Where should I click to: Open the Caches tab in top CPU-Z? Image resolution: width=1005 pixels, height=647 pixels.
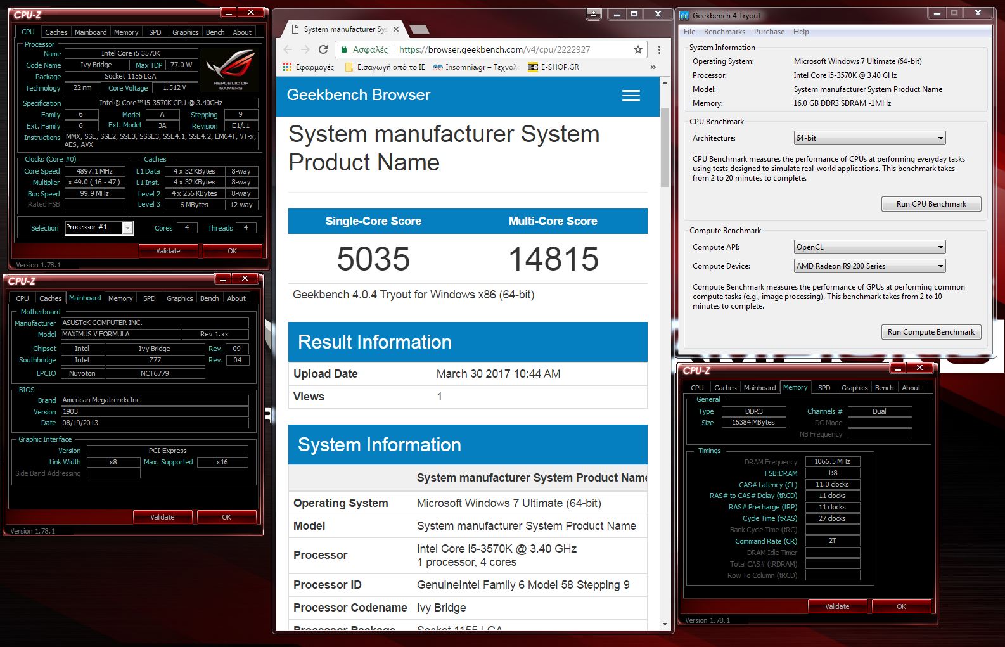point(56,32)
